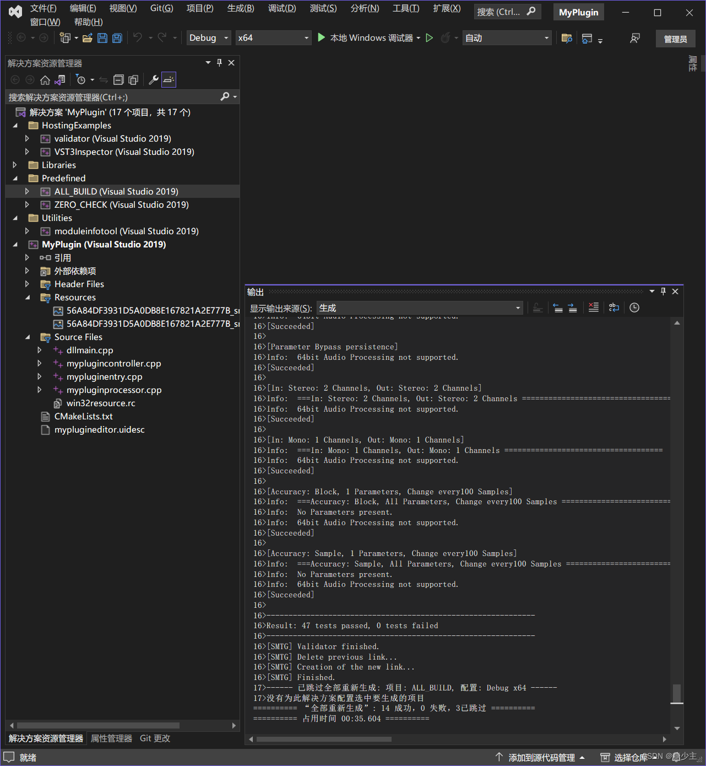This screenshot has height=766, width=706.
Task: Click the Visual Studio logo icon
Action: click(x=15, y=12)
